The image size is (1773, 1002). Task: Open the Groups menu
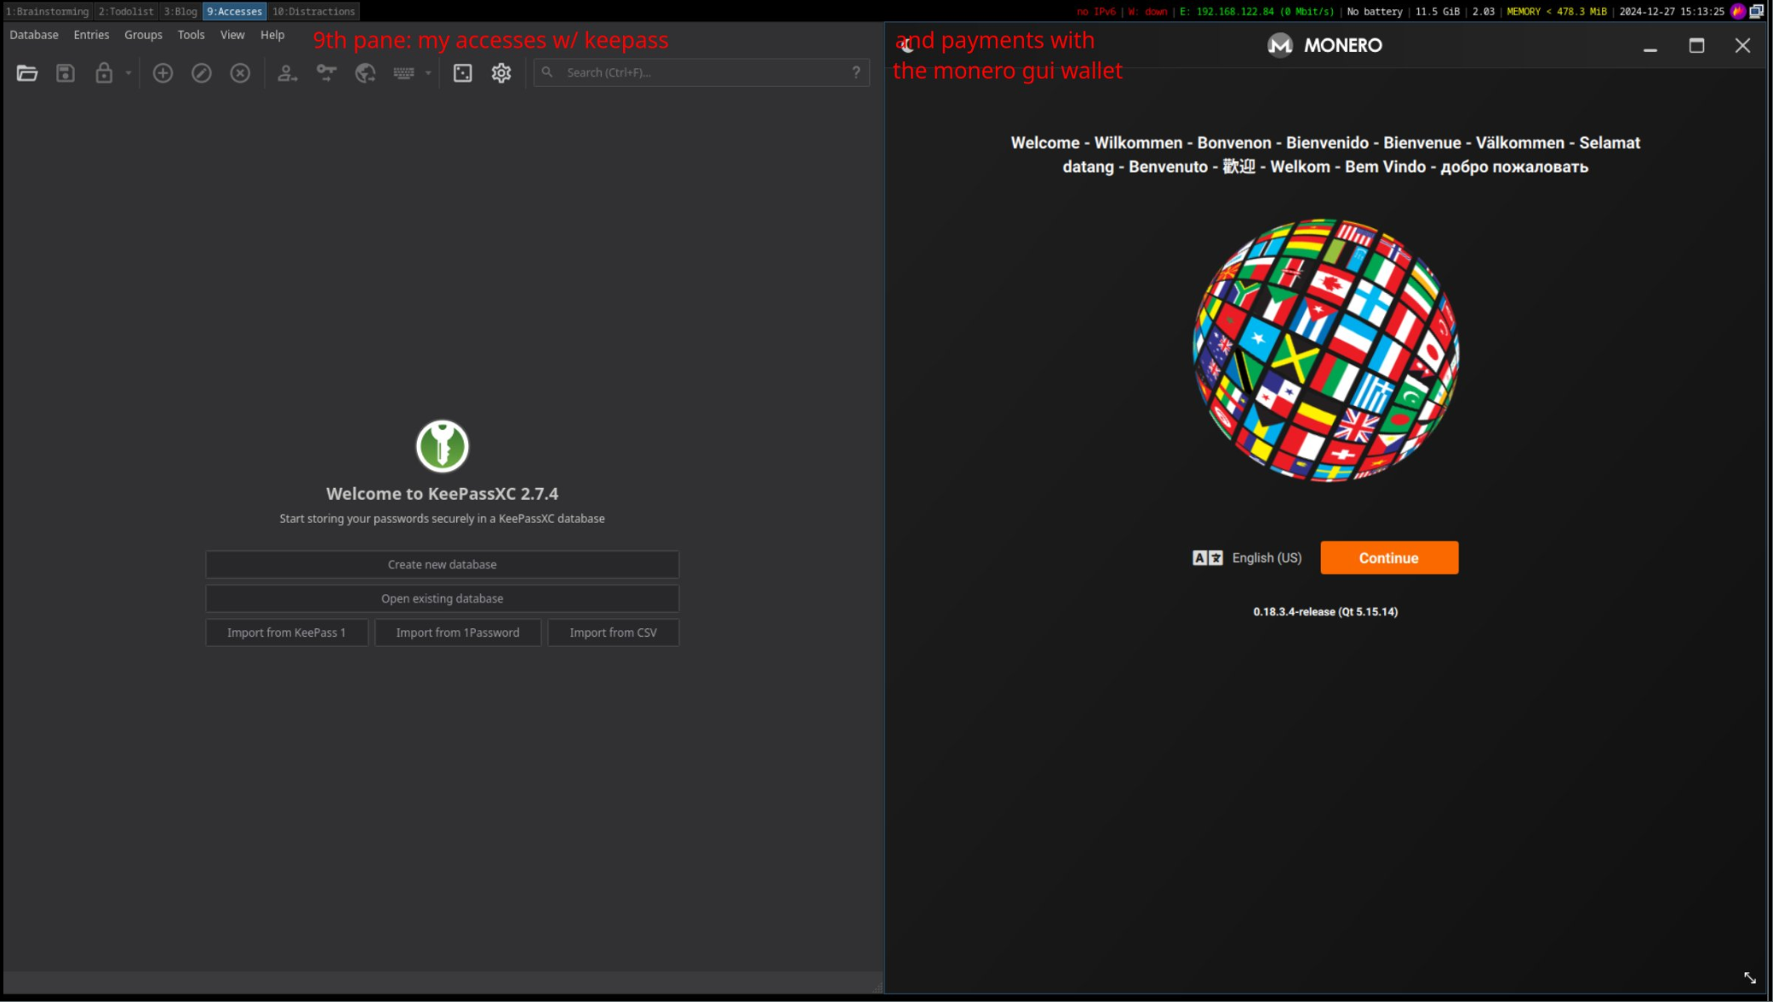(x=143, y=35)
